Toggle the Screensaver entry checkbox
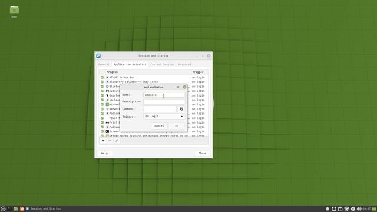This screenshot has width=377, height=212. [x=102, y=131]
